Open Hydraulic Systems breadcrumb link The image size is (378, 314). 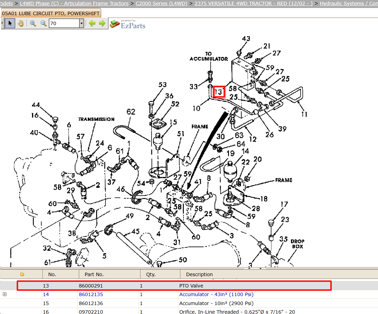tap(349, 3)
